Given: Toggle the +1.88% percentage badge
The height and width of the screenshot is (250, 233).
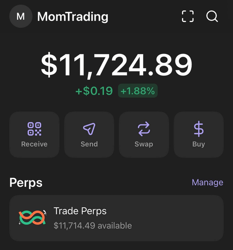Looking at the screenshot, I should point(138,91).
